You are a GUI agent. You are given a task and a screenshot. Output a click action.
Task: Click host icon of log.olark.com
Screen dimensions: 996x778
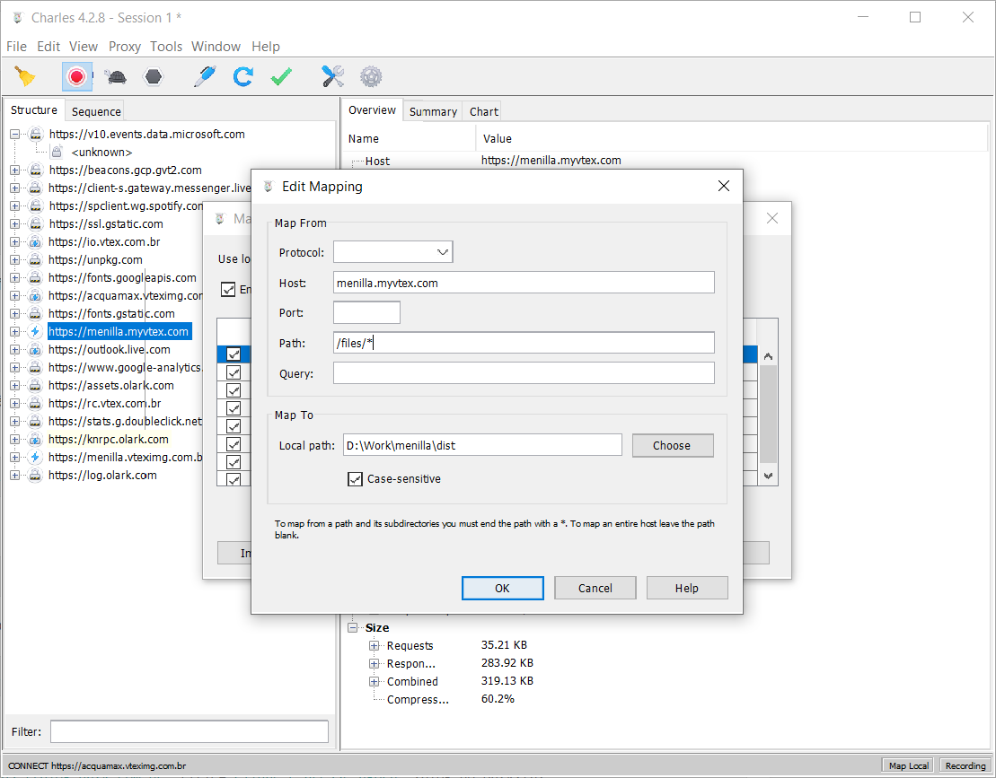pos(36,476)
